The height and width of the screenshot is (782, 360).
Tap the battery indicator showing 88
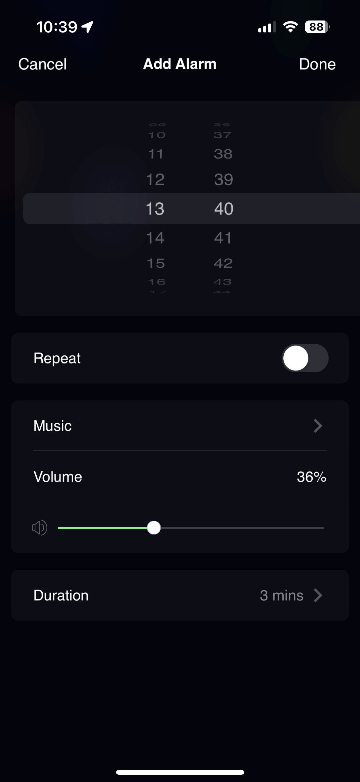pos(317,27)
